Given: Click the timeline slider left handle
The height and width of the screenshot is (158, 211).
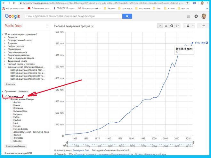Looking at the screenshot, I should pyautogui.click(x=67, y=143).
